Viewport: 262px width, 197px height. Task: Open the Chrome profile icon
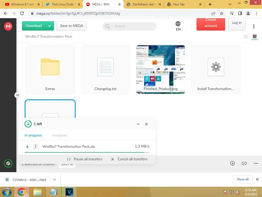pyautogui.click(x=248, y=13)
